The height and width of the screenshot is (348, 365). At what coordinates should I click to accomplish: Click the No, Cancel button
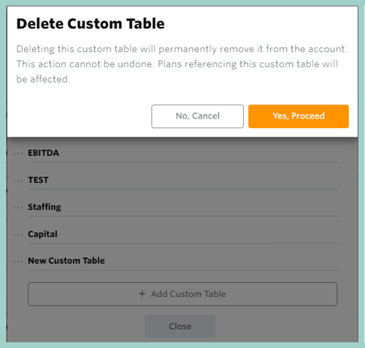coord(197,116)
